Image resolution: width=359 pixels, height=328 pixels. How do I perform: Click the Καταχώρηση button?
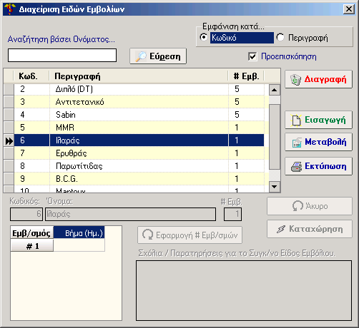(x=310, y=229)
